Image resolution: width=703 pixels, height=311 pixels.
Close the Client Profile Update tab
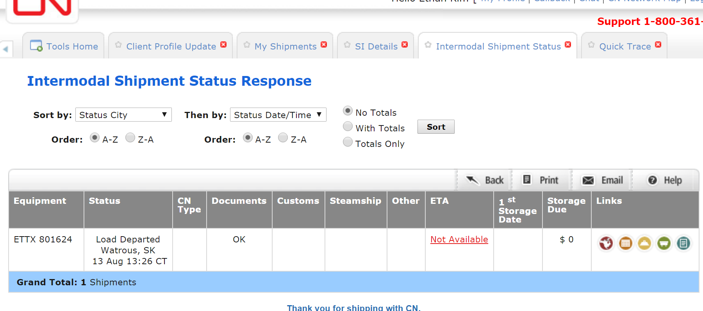click(223, 44)
